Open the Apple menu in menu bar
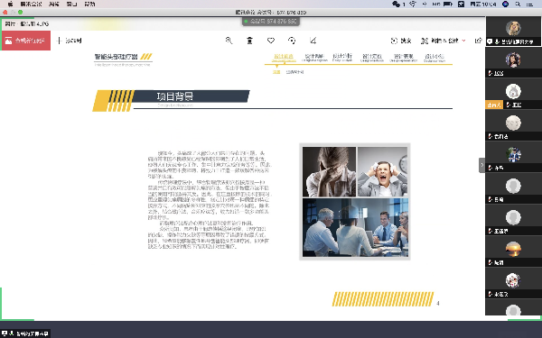Screen dimensions: 542x338 (x=10, y=5)
